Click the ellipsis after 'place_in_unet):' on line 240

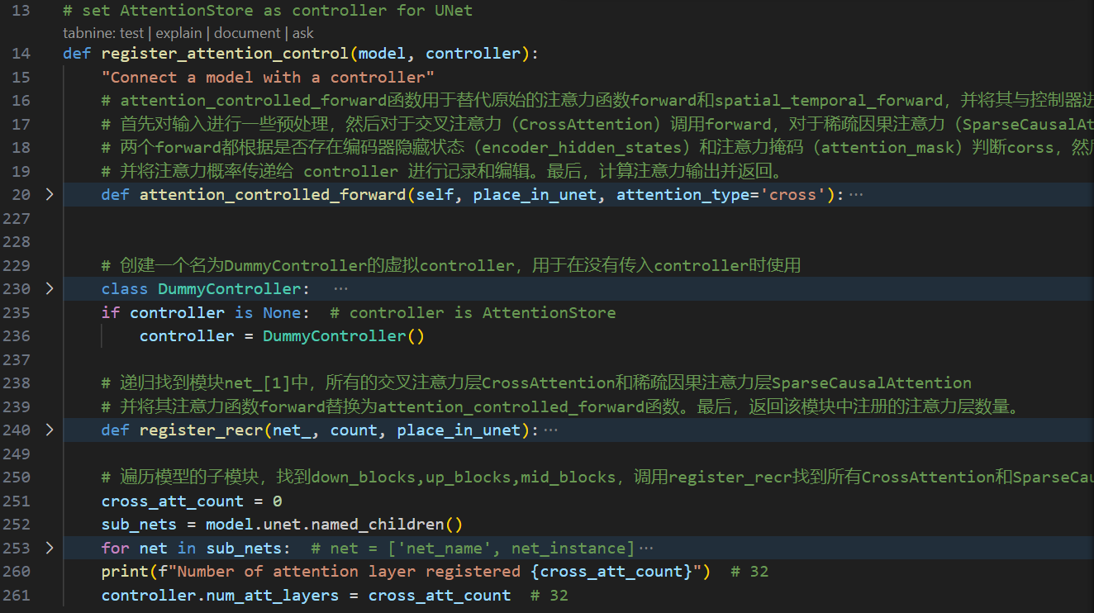[551, 430]
